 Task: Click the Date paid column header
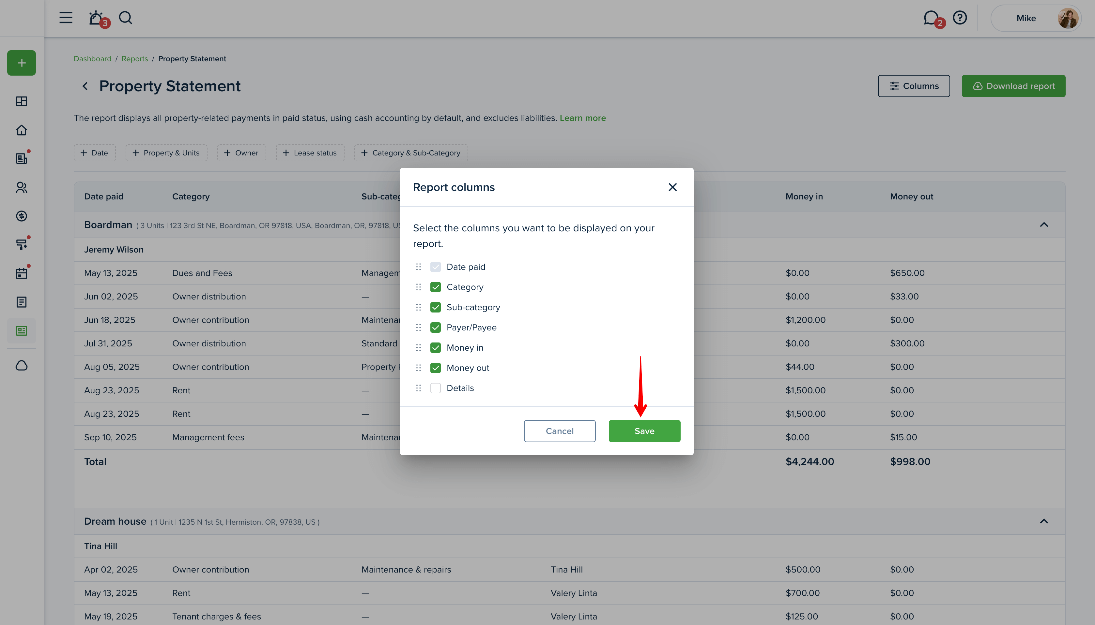click(103, 196)
